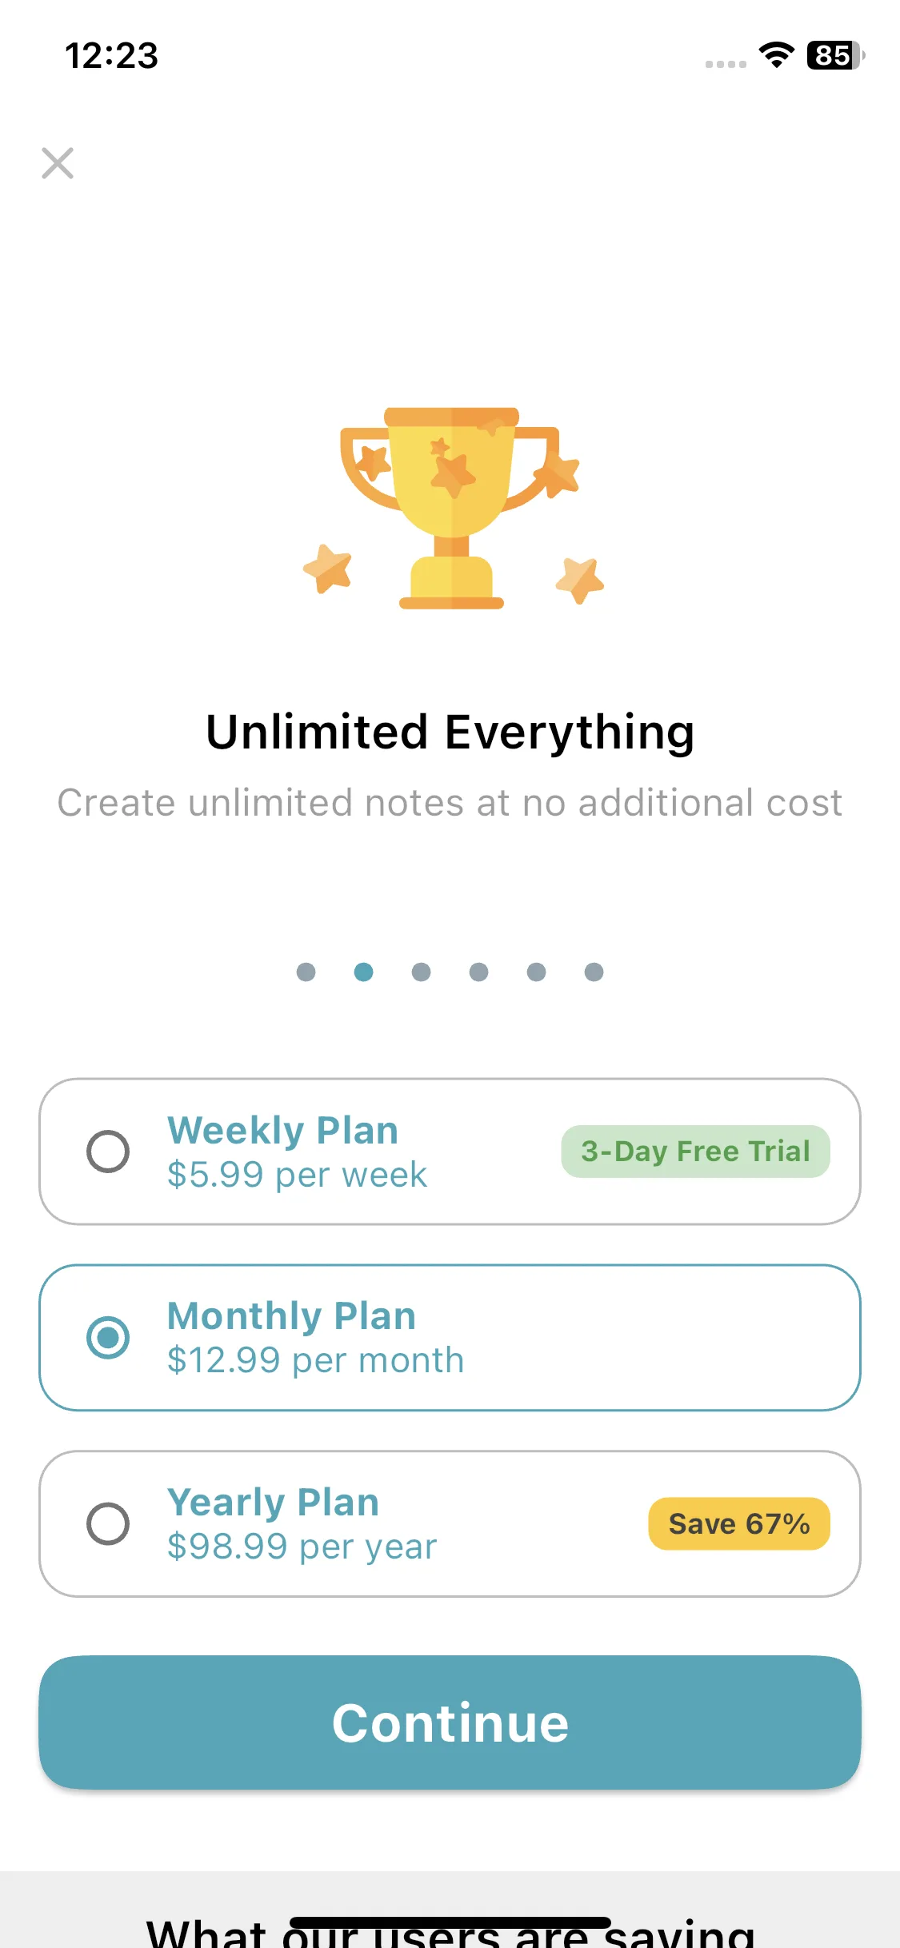Tap the Wi-Fi status icon
Viewport: 900px width, 1948px height.
776,55
